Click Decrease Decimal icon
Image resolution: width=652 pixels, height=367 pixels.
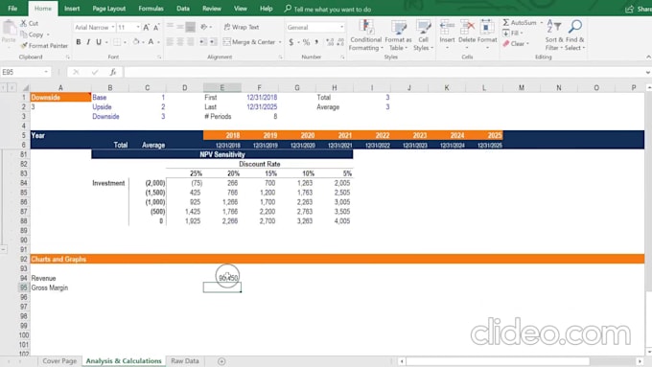click(x=340, y=42)
